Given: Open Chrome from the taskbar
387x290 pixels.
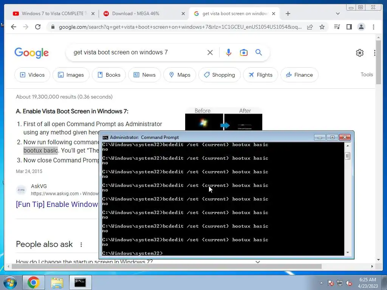Looking at the screenshot, I should coord(34,282).
